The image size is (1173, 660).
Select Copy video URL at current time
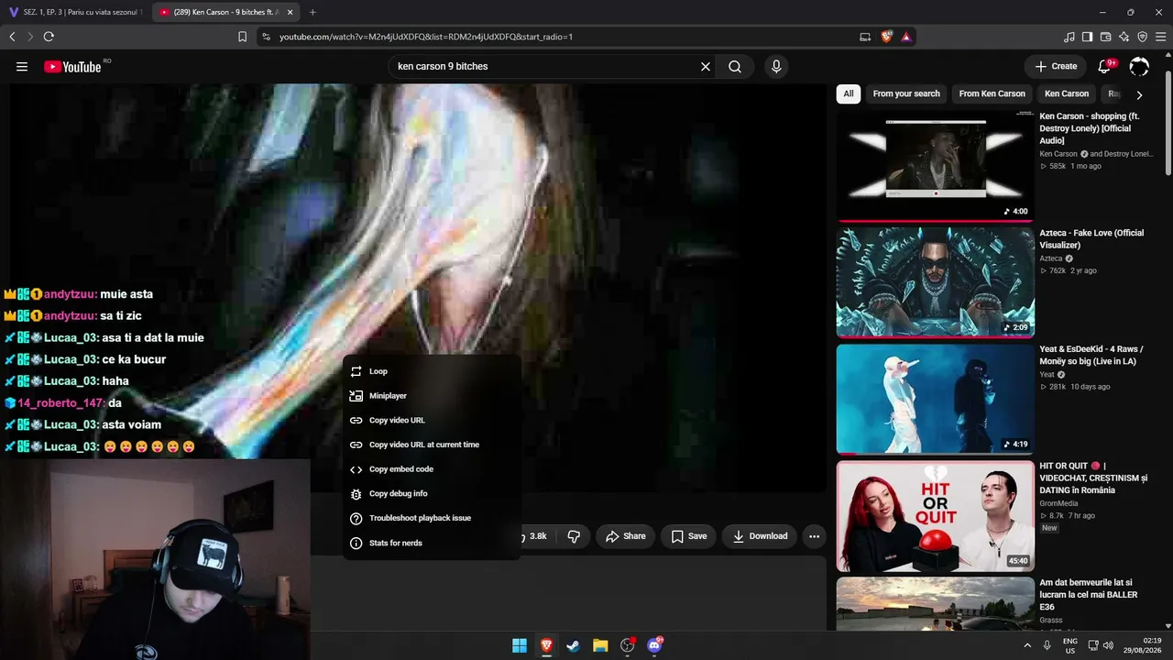(x=432, y=445)
